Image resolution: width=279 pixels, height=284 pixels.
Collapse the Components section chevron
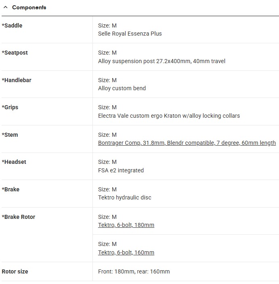5,7
